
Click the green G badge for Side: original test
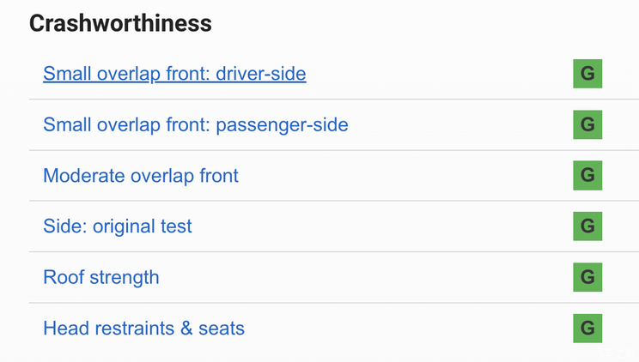tap(587, 226)
